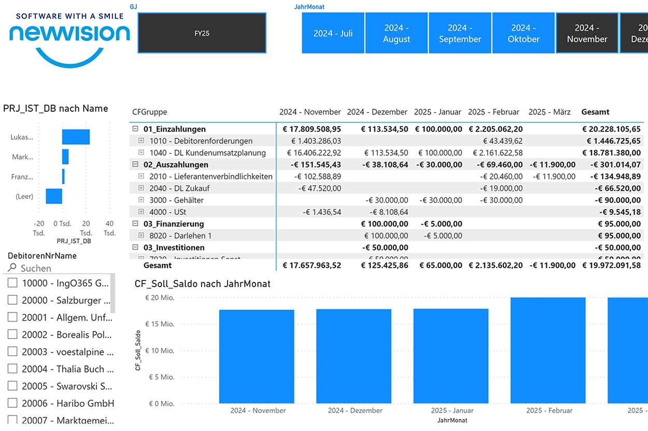Check the 20007 - Marktgemei checkbox
Image resolution: width=648 pixels, height=431 pixels.
(12, 420)
